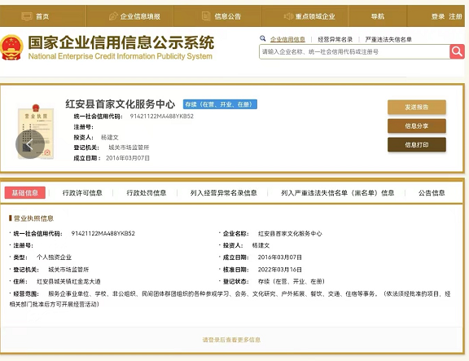Switch to 列入严重违法失信名单（黑名单）信息 tab
469x361 pixels.
337,193
